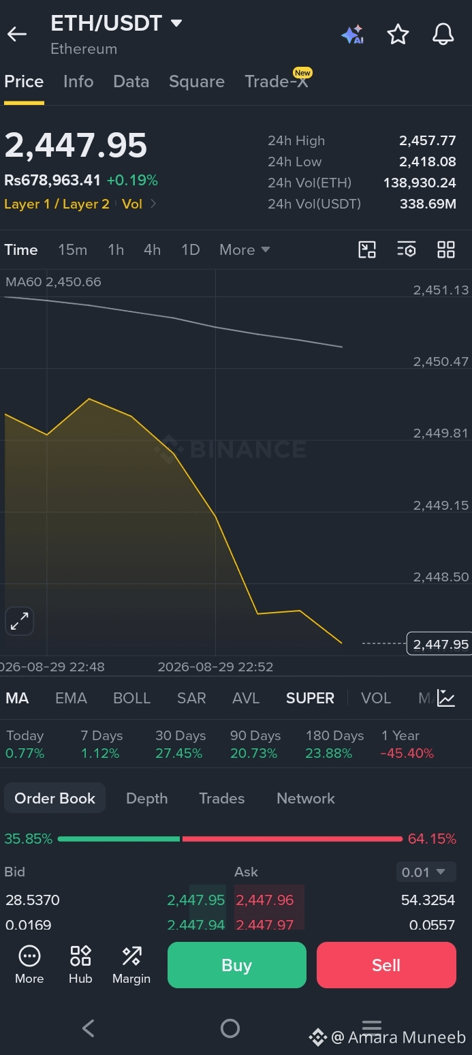Toggle the MA indicator
Image resolution: width=472 pixels, height=1055 pixels.
pyautogui.click(x=17, y=698)
